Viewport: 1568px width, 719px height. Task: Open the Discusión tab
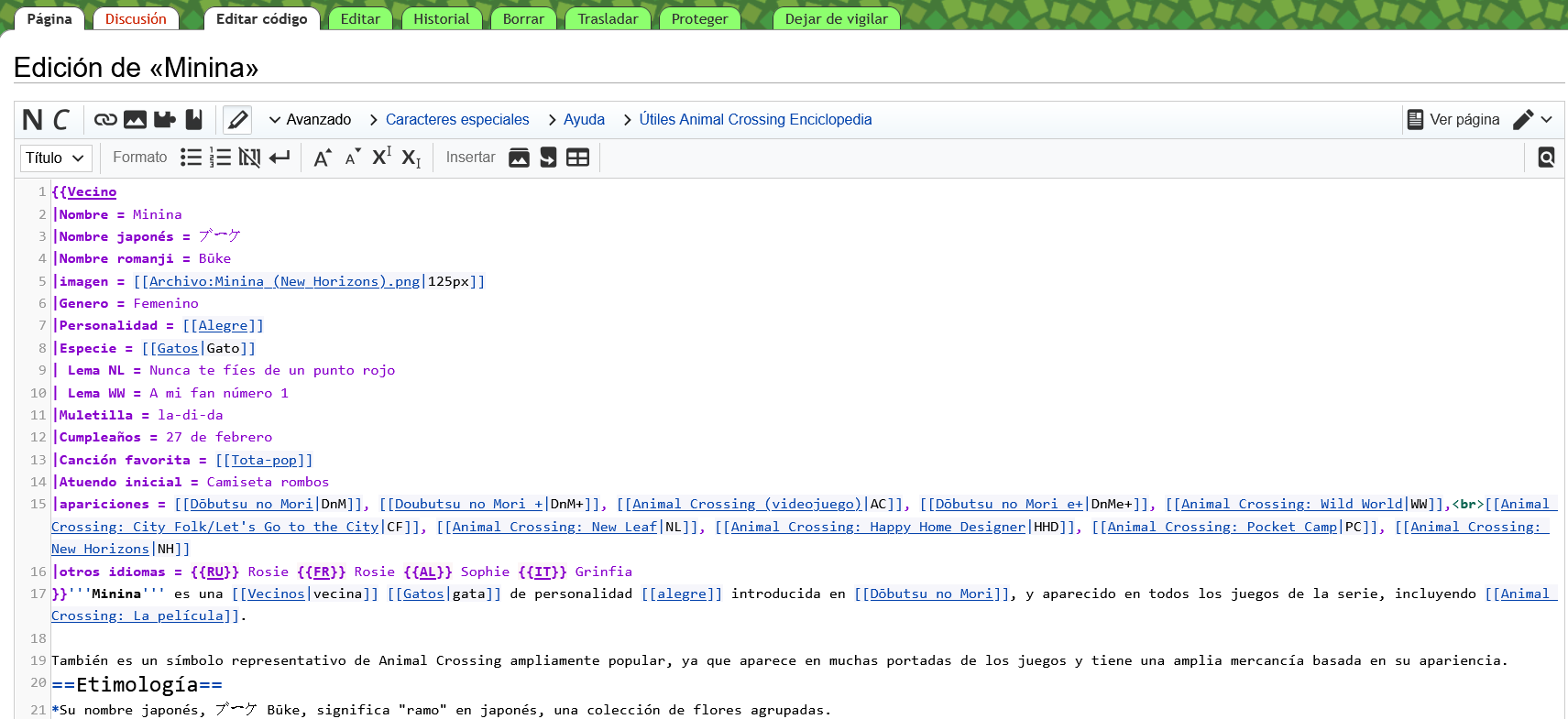click(x=136, y=19)
